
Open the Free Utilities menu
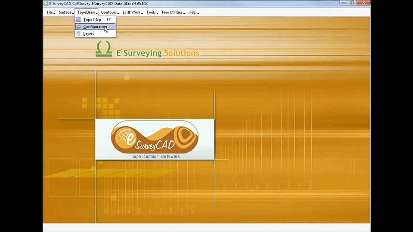coord(173,12)
